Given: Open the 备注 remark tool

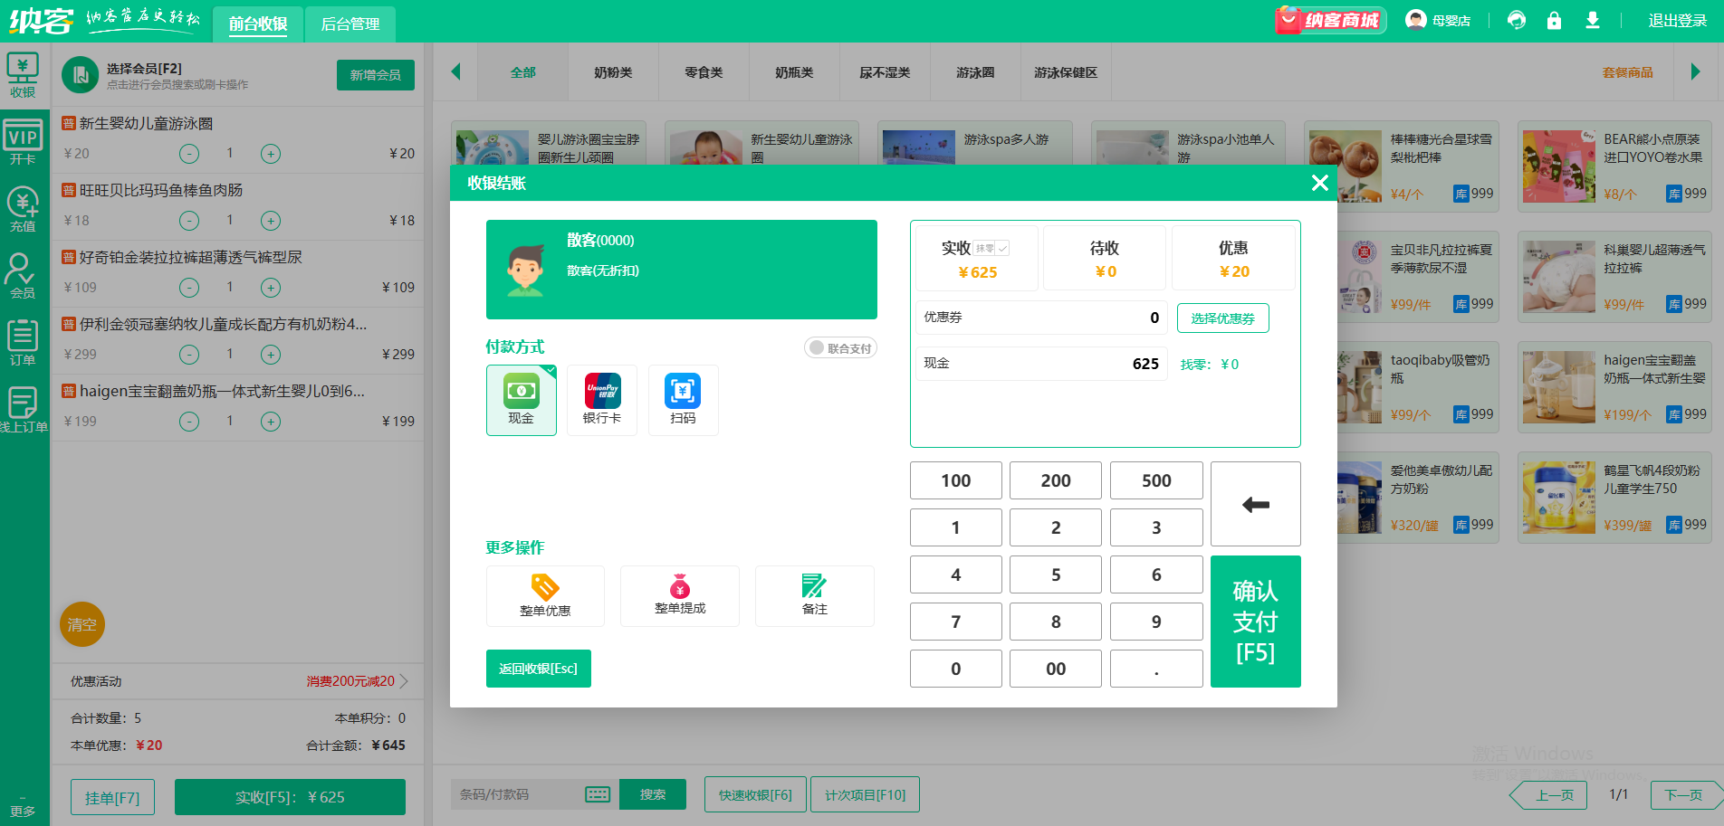Looking at the screenshot, I should (814, 595).
